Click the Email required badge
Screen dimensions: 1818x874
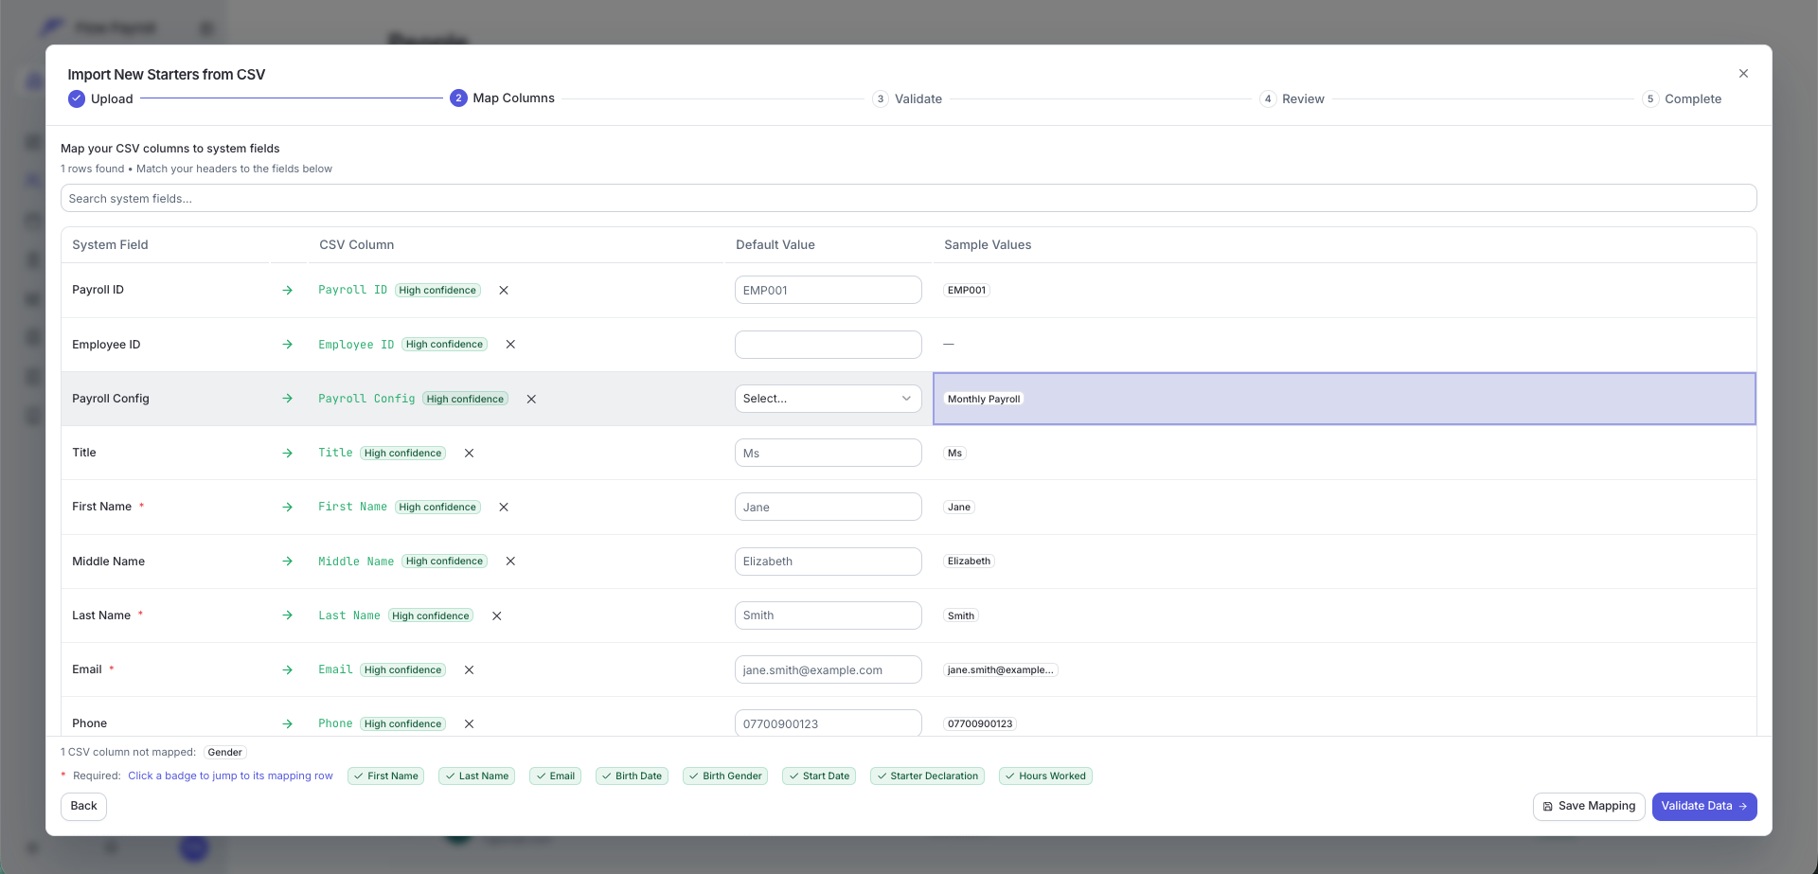[x=555, y=776]
